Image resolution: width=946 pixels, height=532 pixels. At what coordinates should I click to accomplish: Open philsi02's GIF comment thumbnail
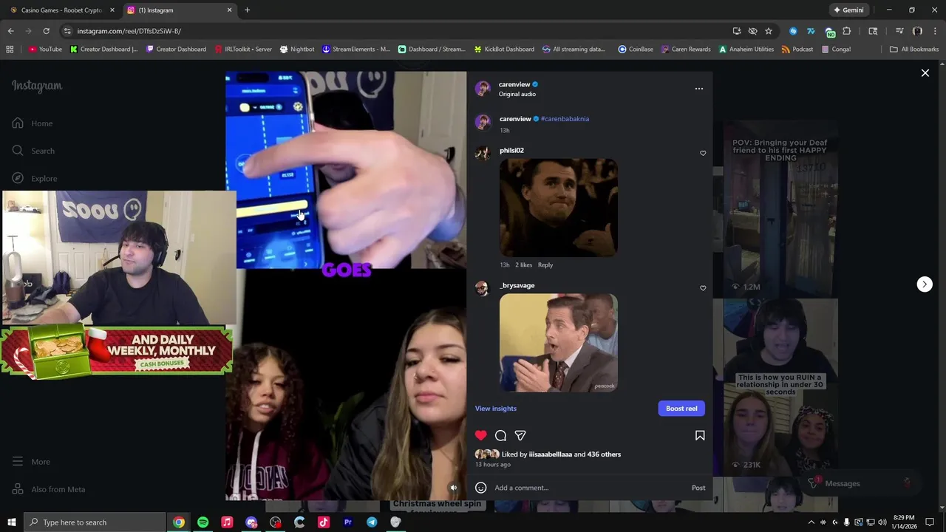pos(559,208)
